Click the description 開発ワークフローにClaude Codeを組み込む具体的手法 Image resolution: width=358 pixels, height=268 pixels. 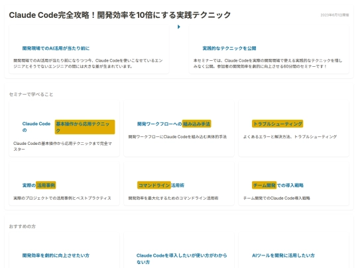coord(178,137)
